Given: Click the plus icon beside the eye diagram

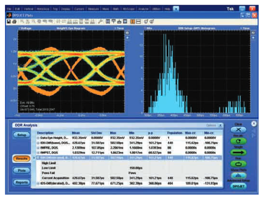Looking at the screenshot, I should (x=127, y=37).
